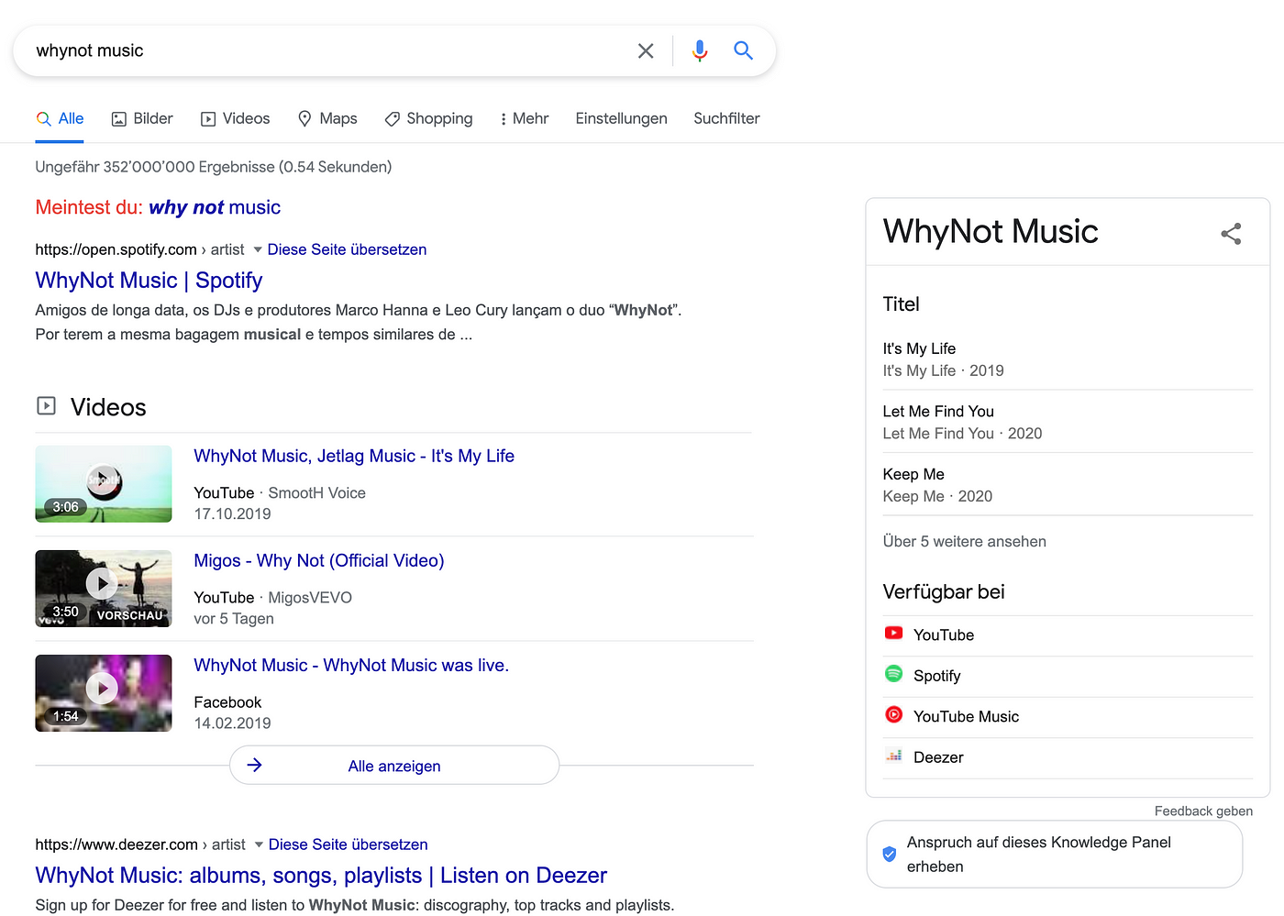Click the arrow icon in Alle anzeigen
Image resolution: width=1284 pixels, height=916 pixels.
[255, 765]
